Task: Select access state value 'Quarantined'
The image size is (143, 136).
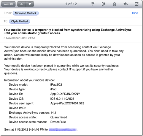Action: [59, 117]
